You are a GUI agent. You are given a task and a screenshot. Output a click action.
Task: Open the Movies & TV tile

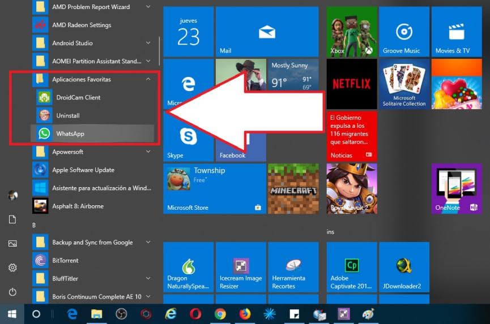point(457,32)
